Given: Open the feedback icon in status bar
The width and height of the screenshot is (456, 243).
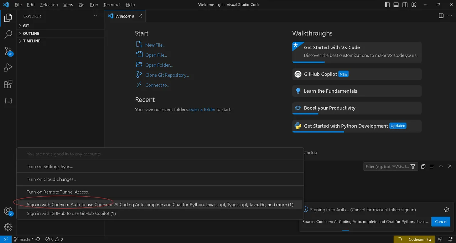Looking at the screenshot, I should 440,239.
